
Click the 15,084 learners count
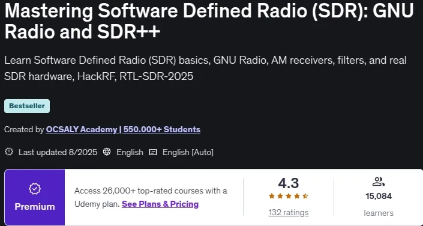coord(379,197)
